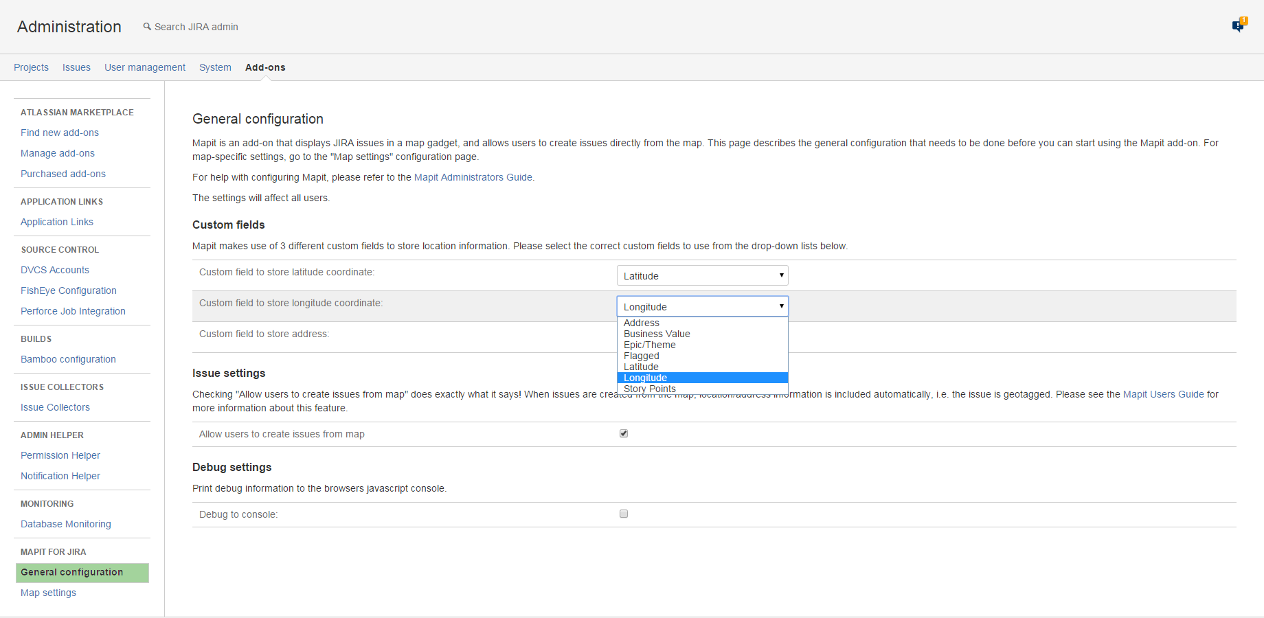Uncheck Allow users to create issues from map

tap(623, 433)
